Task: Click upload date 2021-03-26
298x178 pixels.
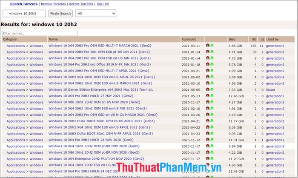Action: [191, 115]
